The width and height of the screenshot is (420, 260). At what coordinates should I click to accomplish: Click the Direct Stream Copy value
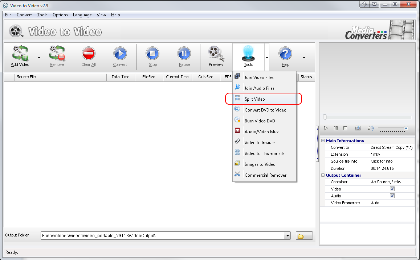point(392,147)
